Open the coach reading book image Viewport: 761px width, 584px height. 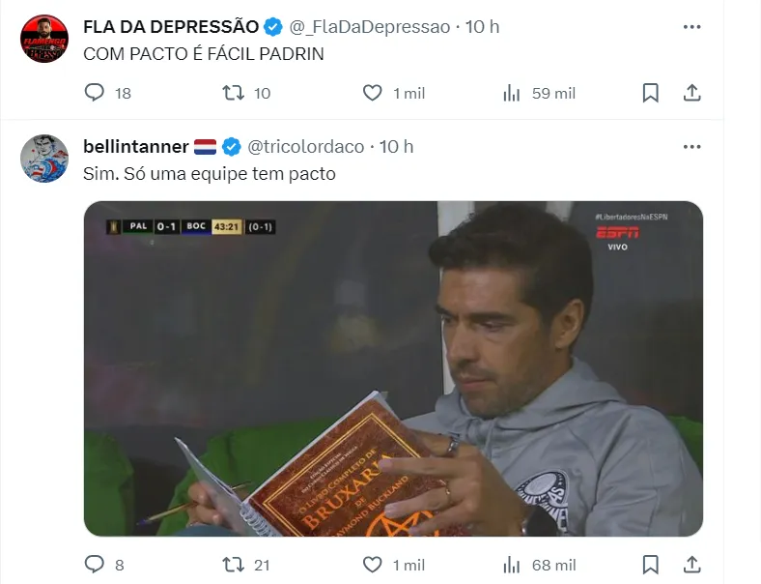(x=393, y=368)
